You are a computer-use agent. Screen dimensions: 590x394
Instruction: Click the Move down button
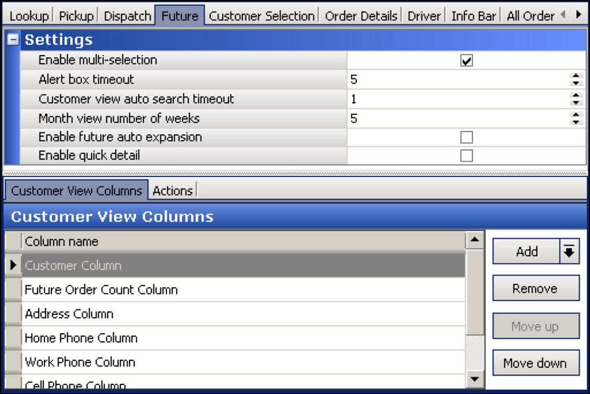point(535,363)
